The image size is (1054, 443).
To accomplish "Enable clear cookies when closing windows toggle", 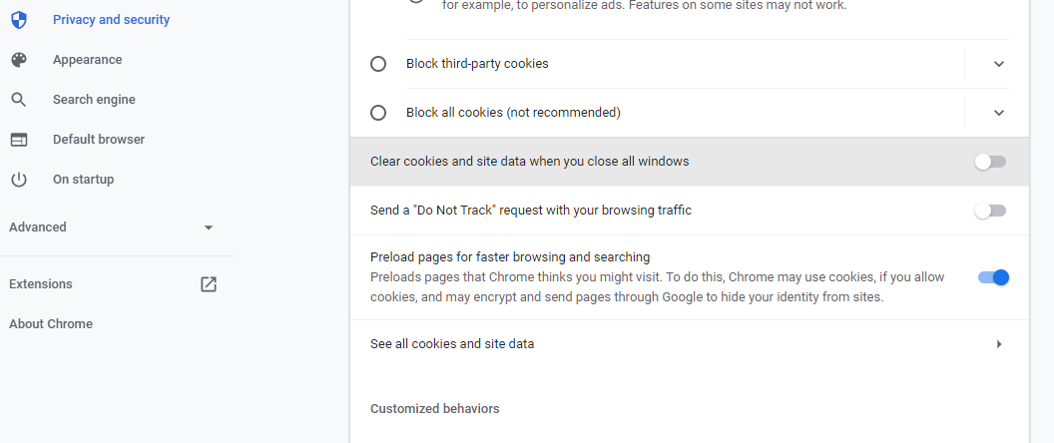I will click(991, 162).
